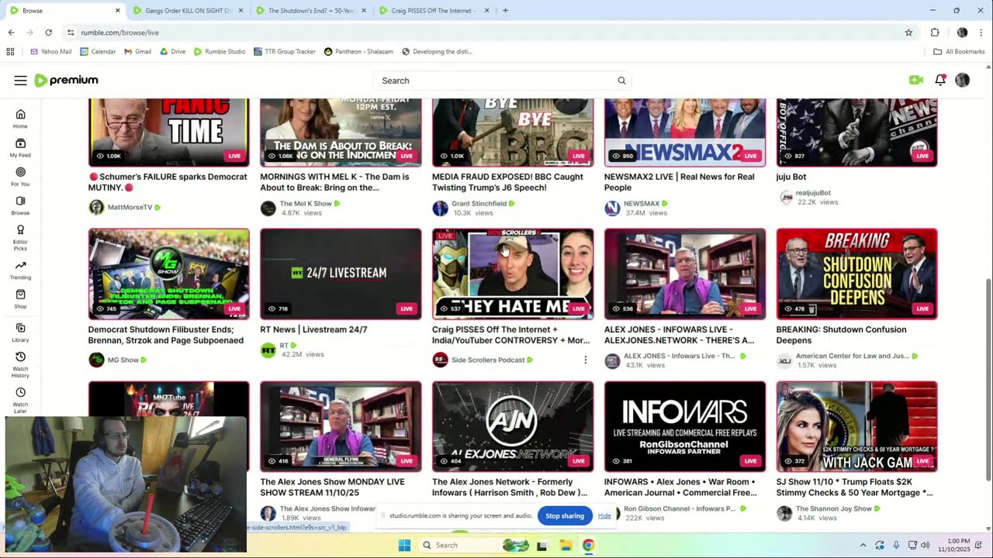Open THEY HATE ME video thumbnail
The height and width of the screenshot is (558, 993).
click(x=513, y=274)
